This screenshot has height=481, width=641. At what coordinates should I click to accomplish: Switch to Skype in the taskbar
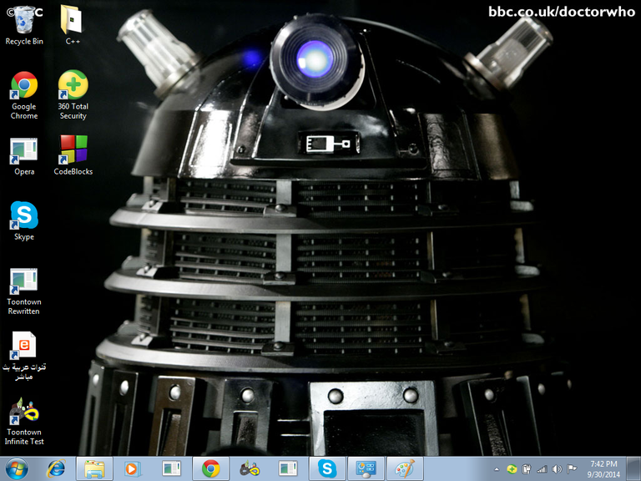[327, 468]
